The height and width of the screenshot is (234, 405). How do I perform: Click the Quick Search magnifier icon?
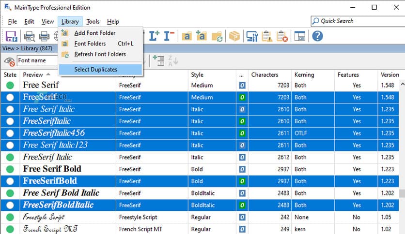click(x=316, y=21)
